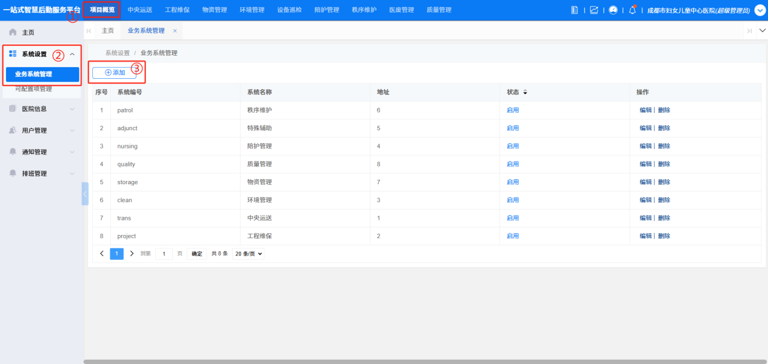Click the 主页 home icon in sidebar
Viewport: 768px width, 364px height.
pos(13,32)
